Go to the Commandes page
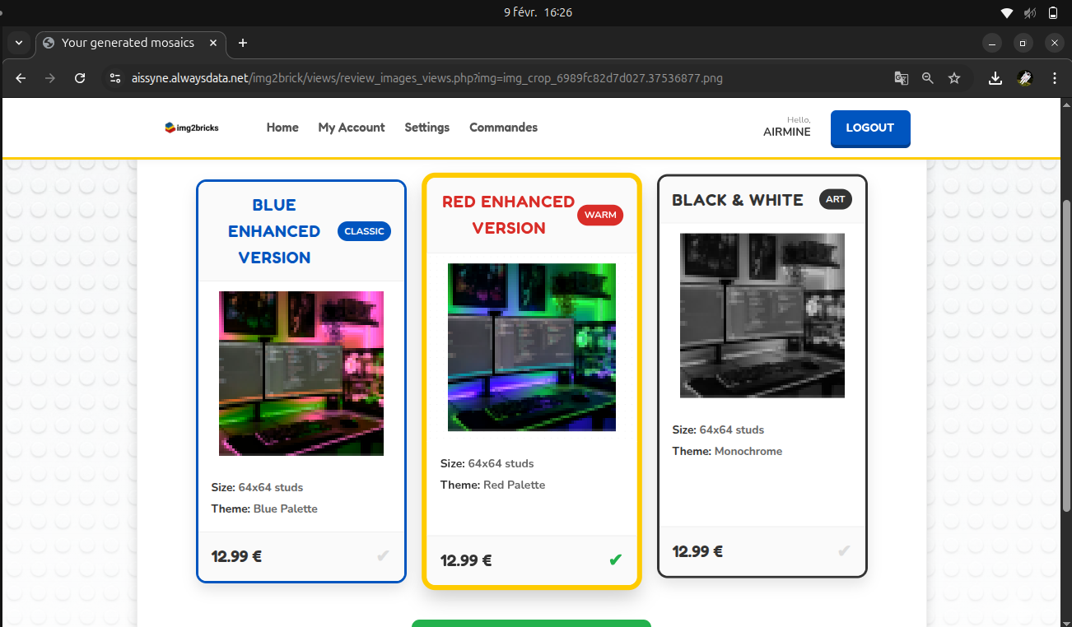The width and height of the screenshot is (1072, 627). pos(503,128)
